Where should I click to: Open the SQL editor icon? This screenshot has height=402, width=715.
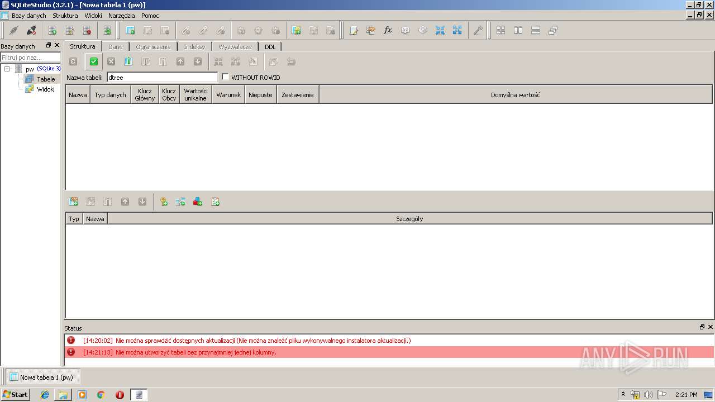coord(354,30)
